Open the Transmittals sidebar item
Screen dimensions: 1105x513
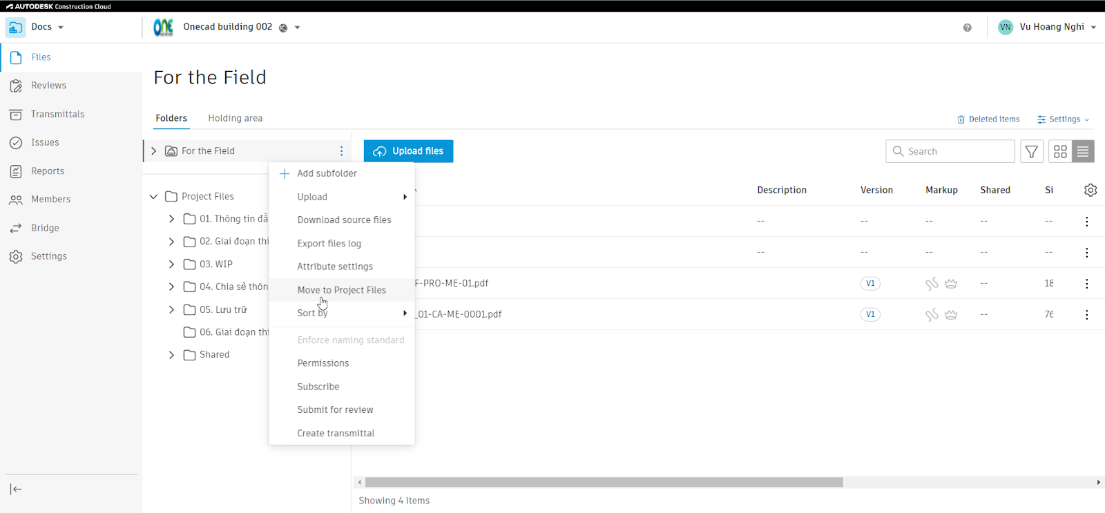click(57, 114)
